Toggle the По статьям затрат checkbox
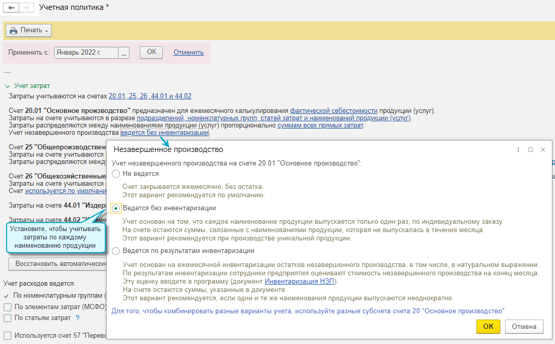This screenshot has width=555, height=344. click(x=7, y=318)
